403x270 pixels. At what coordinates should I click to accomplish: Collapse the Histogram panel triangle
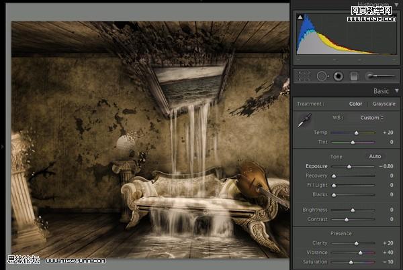click(397, 4)
